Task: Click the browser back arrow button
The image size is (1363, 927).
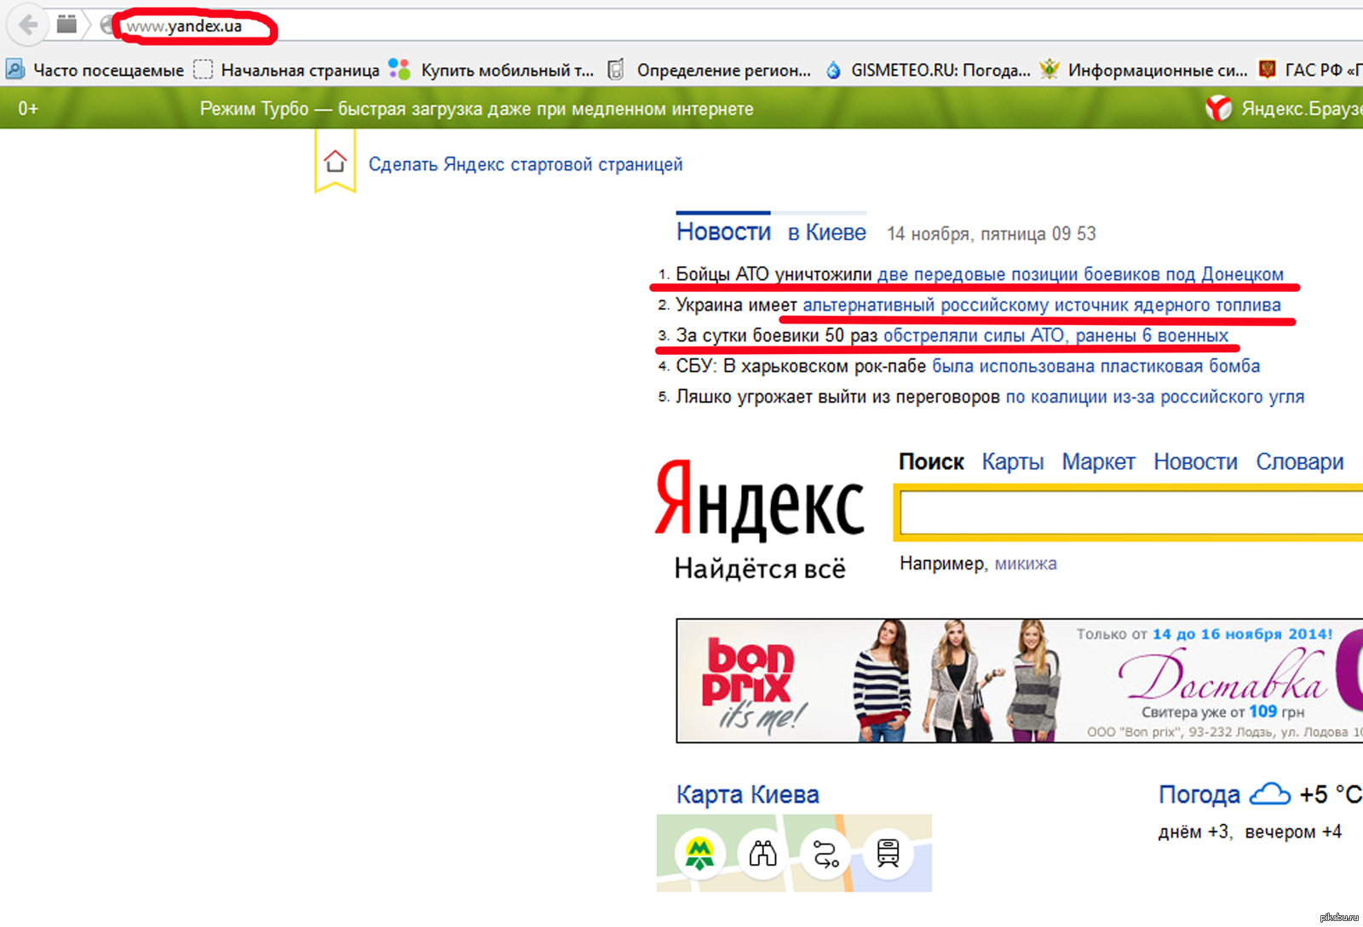Action: click(x=27, y=25)
